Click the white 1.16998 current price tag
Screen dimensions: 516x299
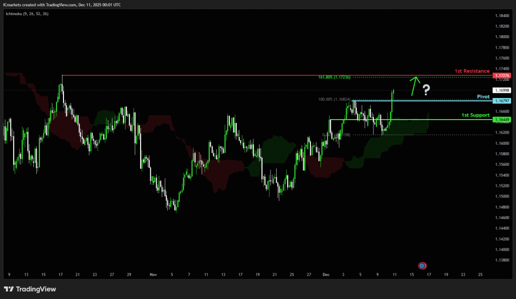(502, 90)
